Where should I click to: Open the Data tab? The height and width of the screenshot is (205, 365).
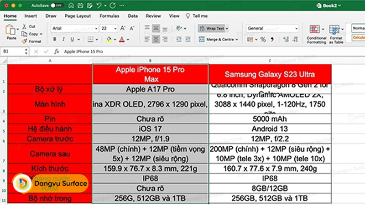(x=133, y=16)
